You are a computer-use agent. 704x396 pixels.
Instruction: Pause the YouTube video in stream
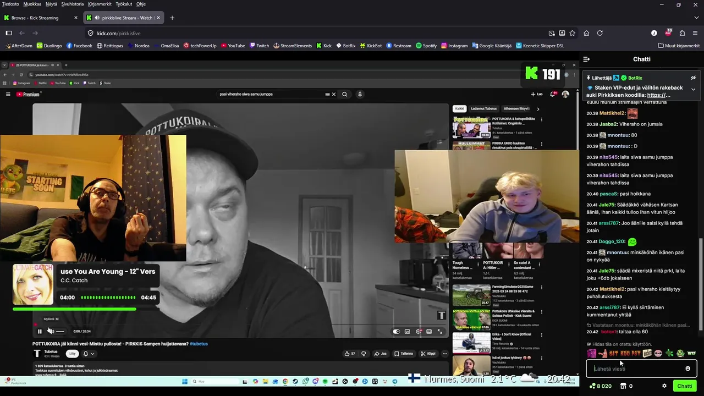pyautogui.click(x=40, y=331)
